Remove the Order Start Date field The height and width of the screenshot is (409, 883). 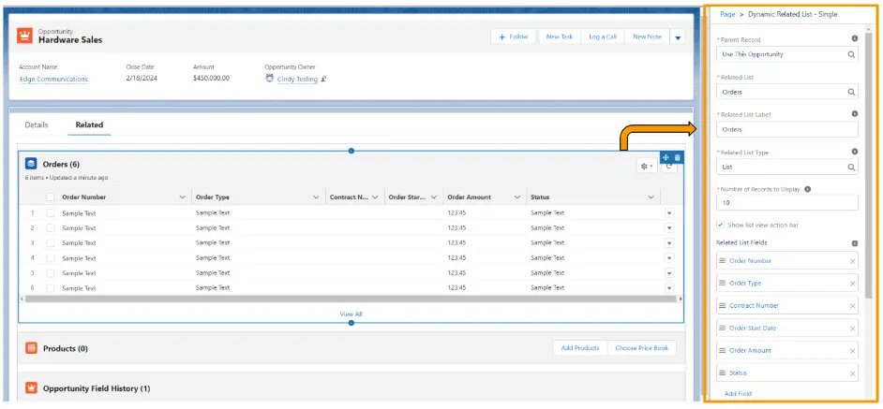[852, 329]
